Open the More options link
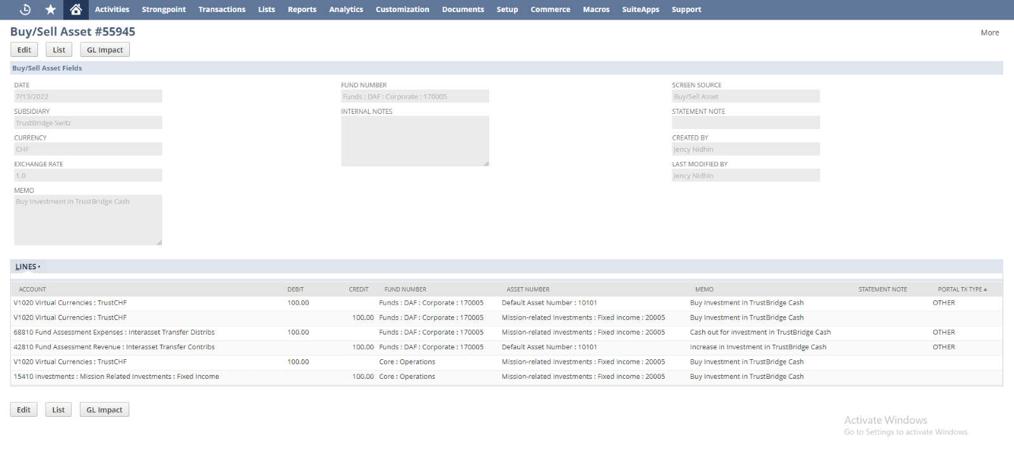Screen dimensions: 1014x449 click(989, 33)
